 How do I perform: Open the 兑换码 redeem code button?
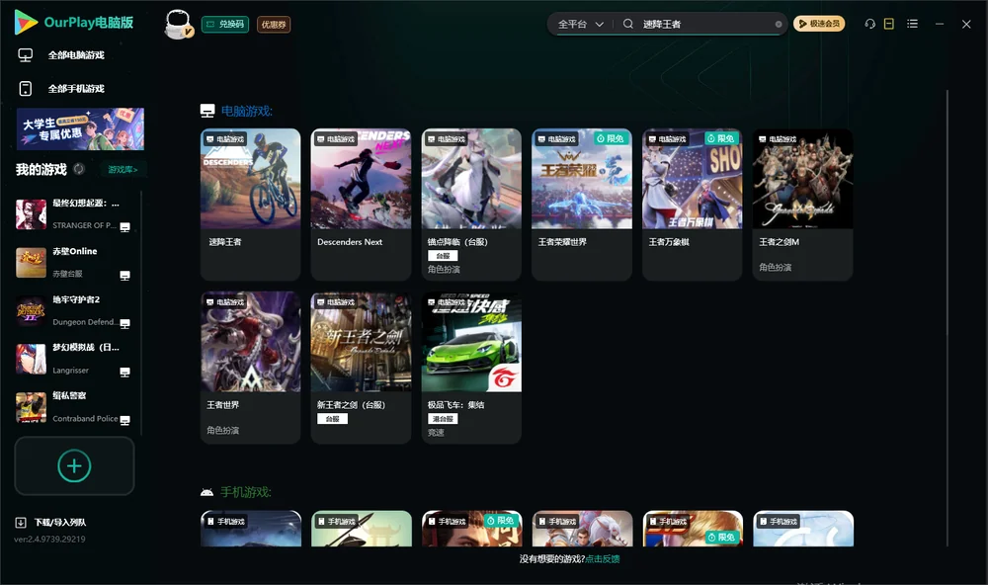pyautogui.click(x=225, y=24)
